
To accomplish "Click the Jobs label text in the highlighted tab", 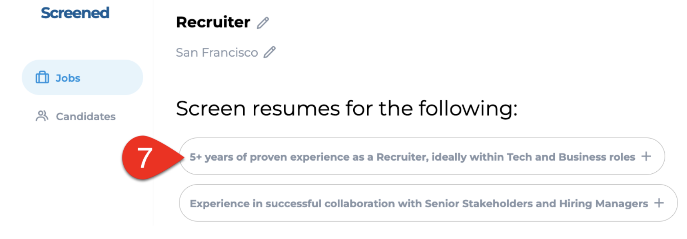I will (68, 78).
